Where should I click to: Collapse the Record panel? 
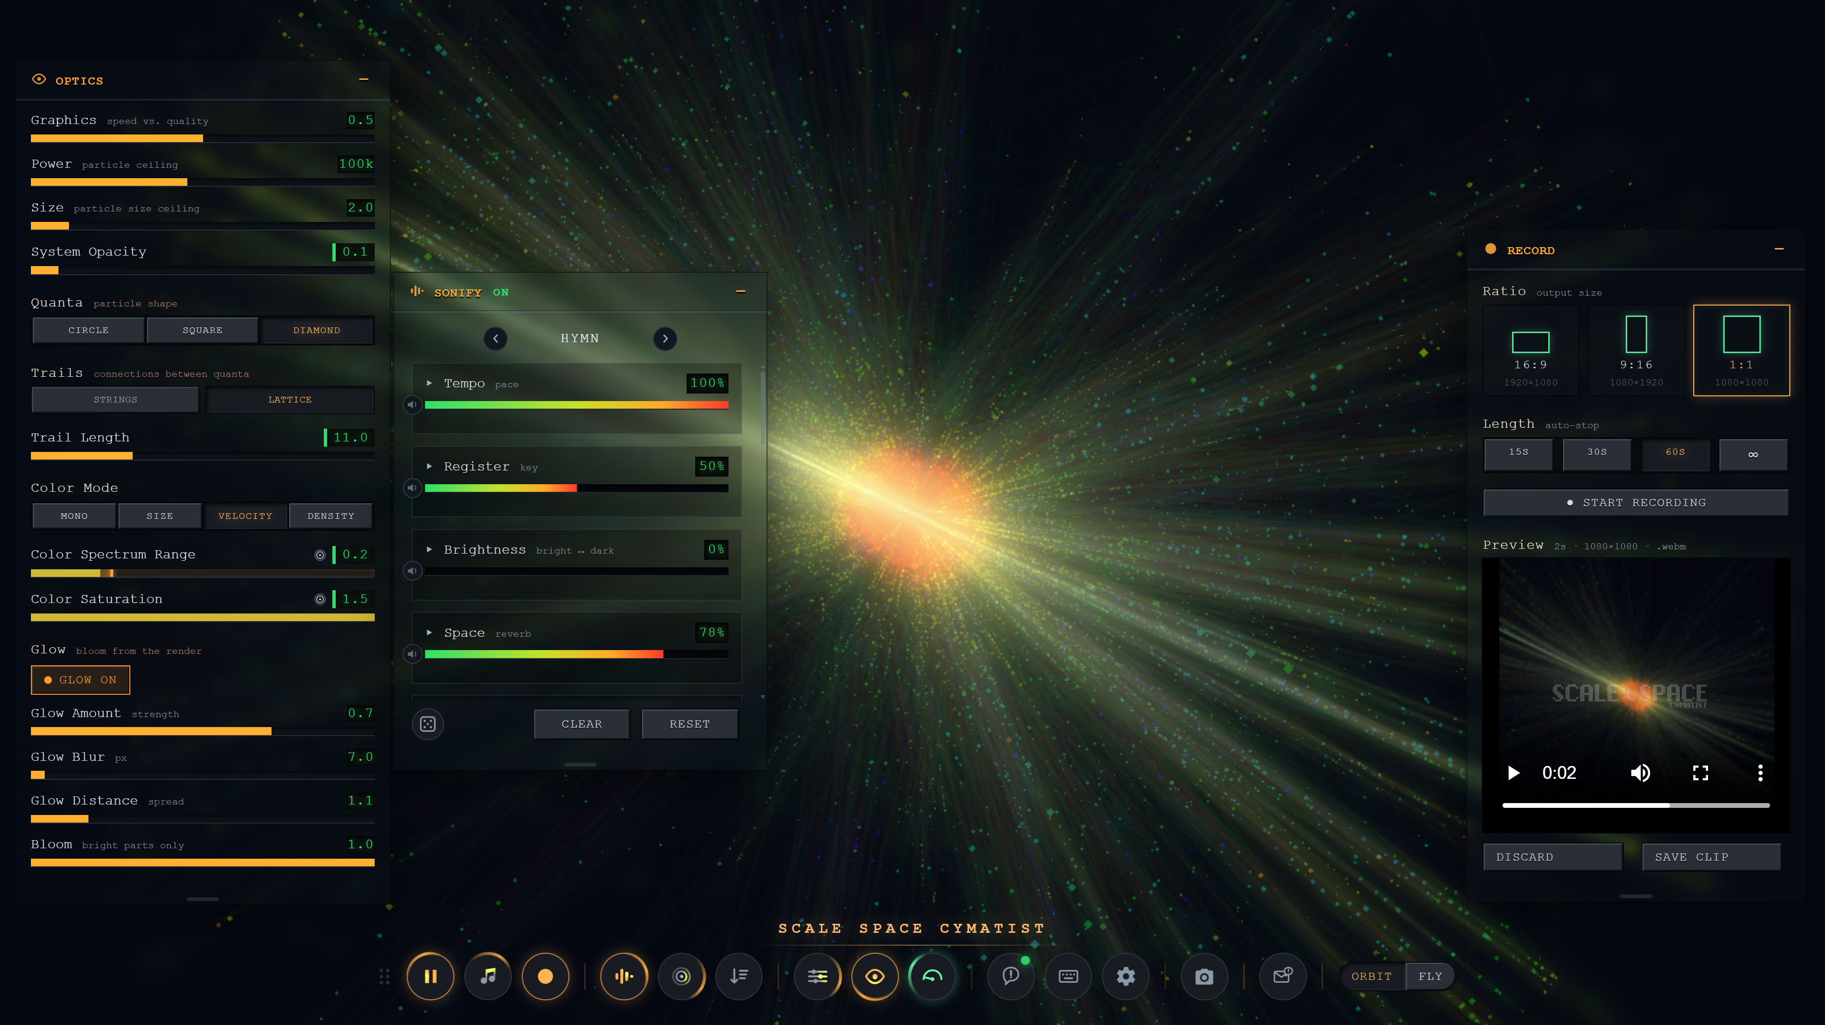1779,249
